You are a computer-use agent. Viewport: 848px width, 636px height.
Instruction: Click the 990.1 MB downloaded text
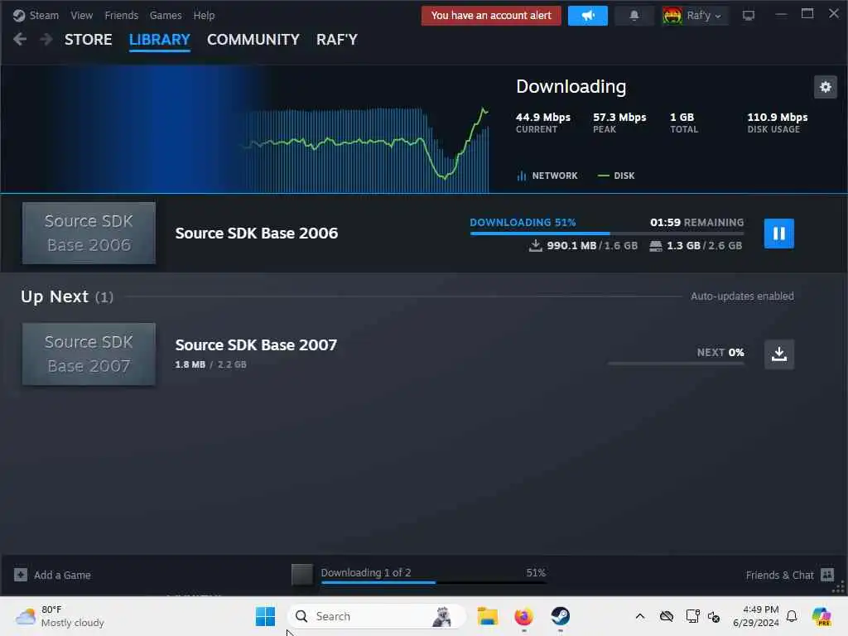571,245
